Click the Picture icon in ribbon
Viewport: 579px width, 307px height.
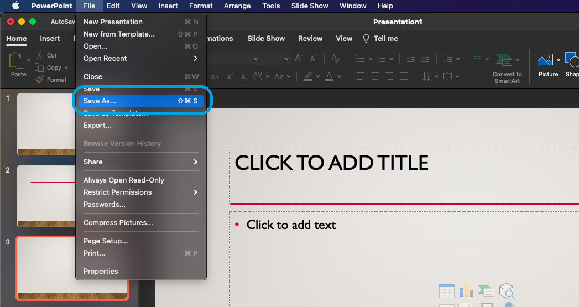(545, 60)
